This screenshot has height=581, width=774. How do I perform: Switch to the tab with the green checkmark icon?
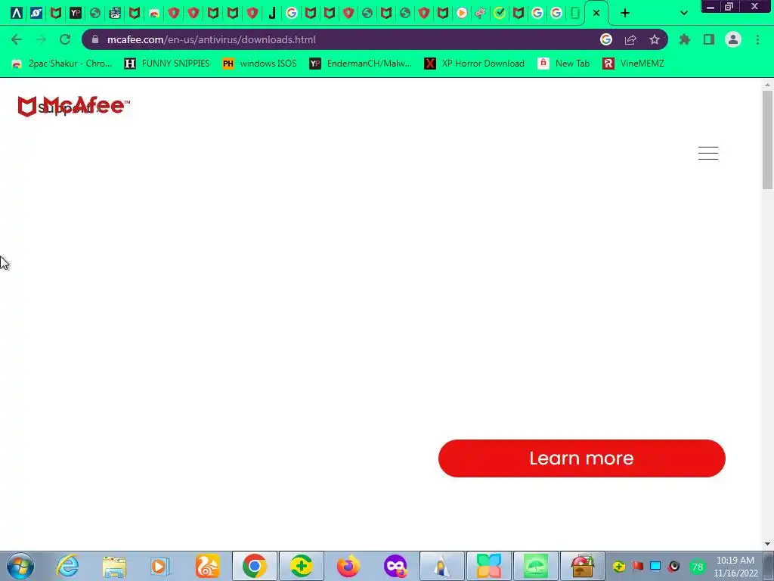[500, 13]
